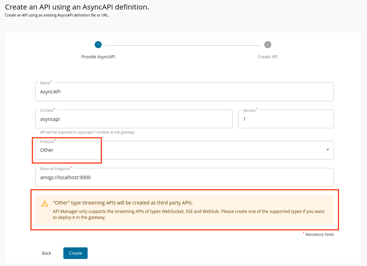Select the Provide AsyncAPI step label

[x=98, y=57]
